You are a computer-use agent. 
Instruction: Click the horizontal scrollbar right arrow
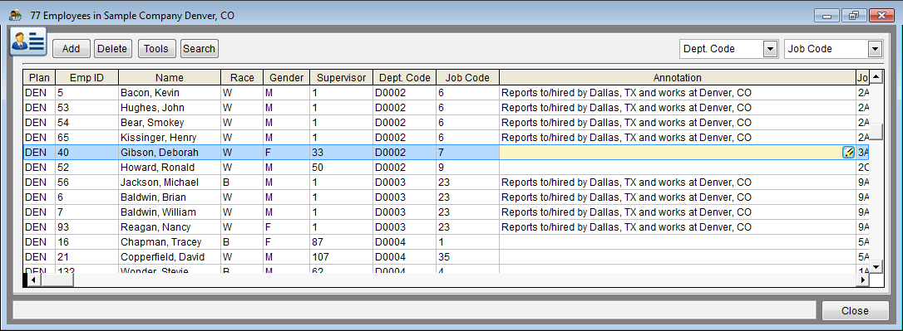click(x=862, y=280)
